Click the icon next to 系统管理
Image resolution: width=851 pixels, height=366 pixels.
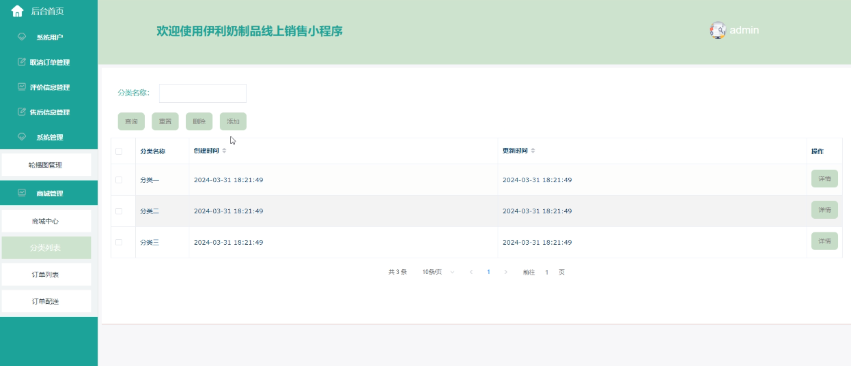coord(22,137)
